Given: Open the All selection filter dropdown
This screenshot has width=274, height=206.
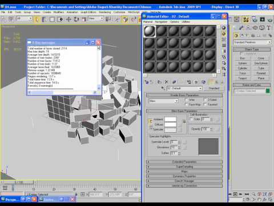Looking at the screenshot, I should 24,18.
